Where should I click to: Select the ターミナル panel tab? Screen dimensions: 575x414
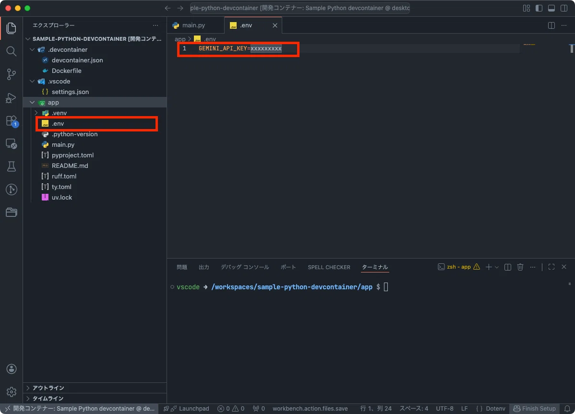pos(375,267)
